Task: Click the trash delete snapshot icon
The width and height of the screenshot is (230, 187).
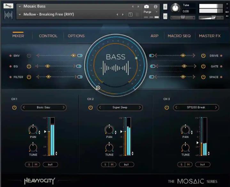Action: (137, 14)
